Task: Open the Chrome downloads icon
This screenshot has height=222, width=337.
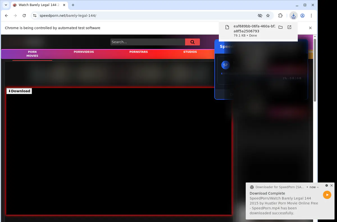Action: click(293, 16)
